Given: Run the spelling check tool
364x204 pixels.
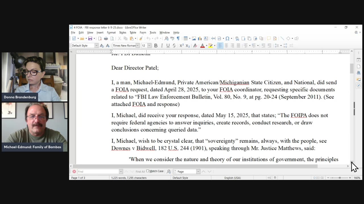Looking at the screenshot, I should 172,39.
